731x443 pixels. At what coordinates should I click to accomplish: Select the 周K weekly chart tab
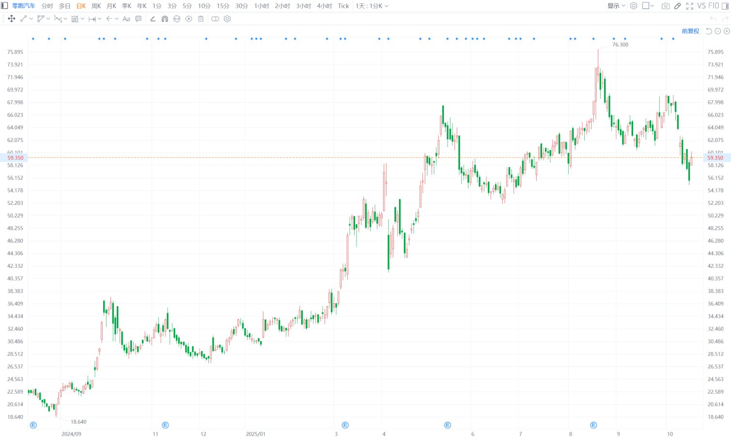click(x=96, y=6)
